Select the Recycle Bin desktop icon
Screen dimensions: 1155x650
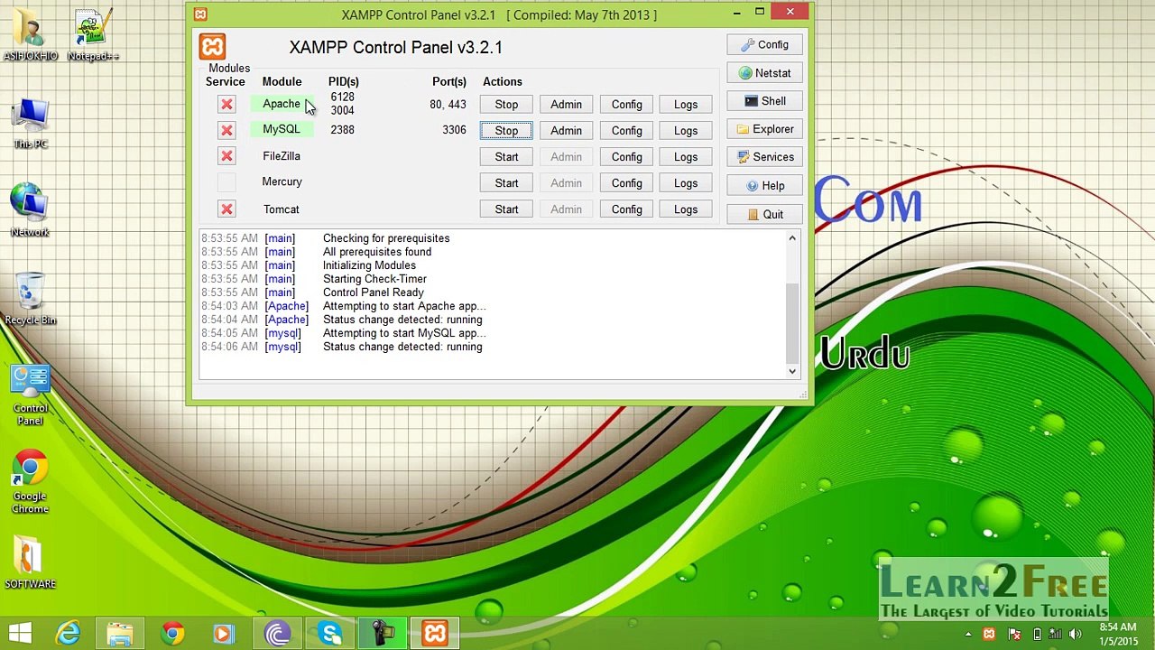30,299
